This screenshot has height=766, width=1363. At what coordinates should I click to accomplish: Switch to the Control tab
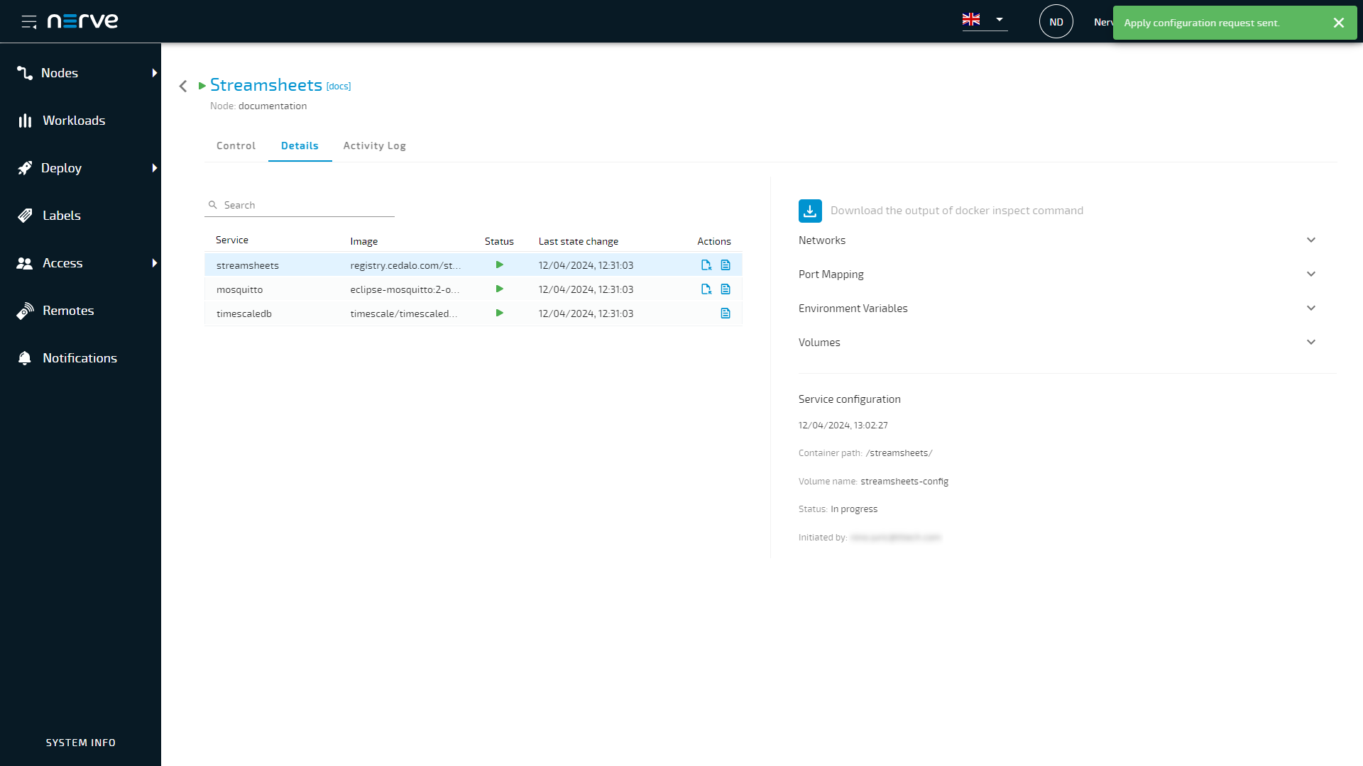coord(236,146)
